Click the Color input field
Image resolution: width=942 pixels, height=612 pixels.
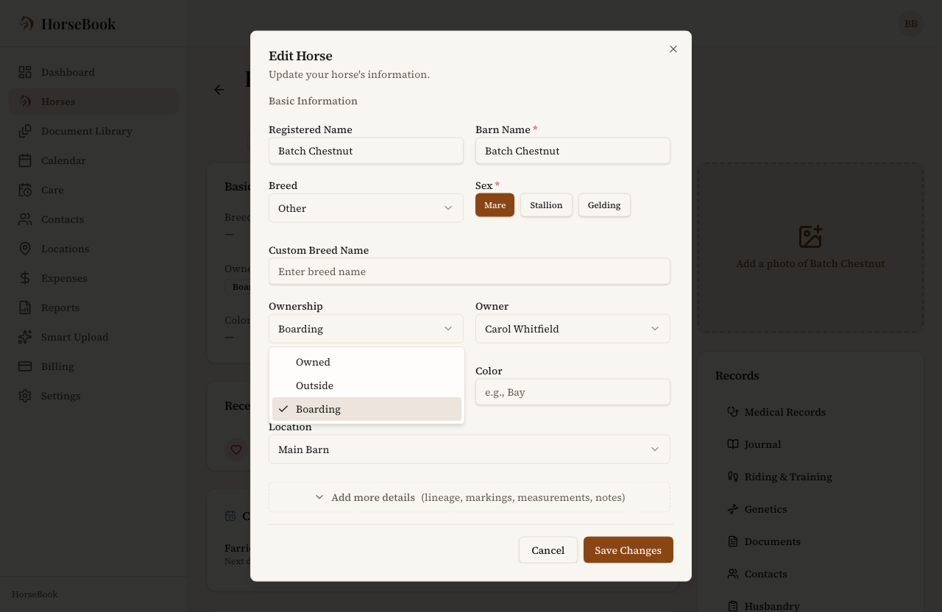point(573,392)
